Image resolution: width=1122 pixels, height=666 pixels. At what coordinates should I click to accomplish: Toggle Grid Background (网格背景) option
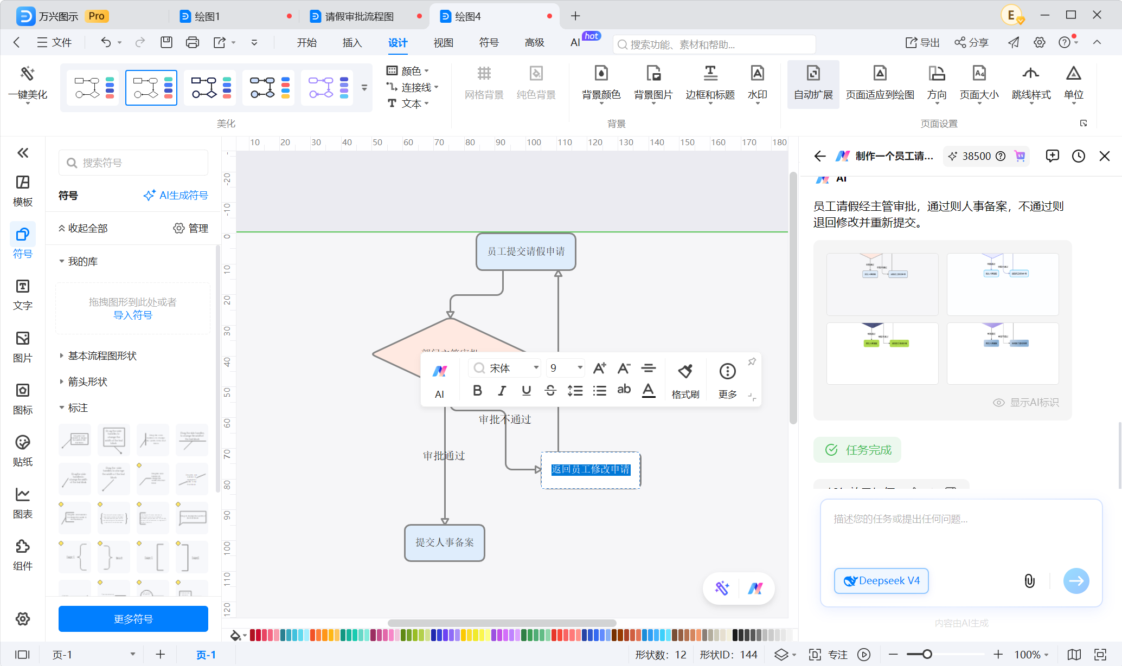484,82
